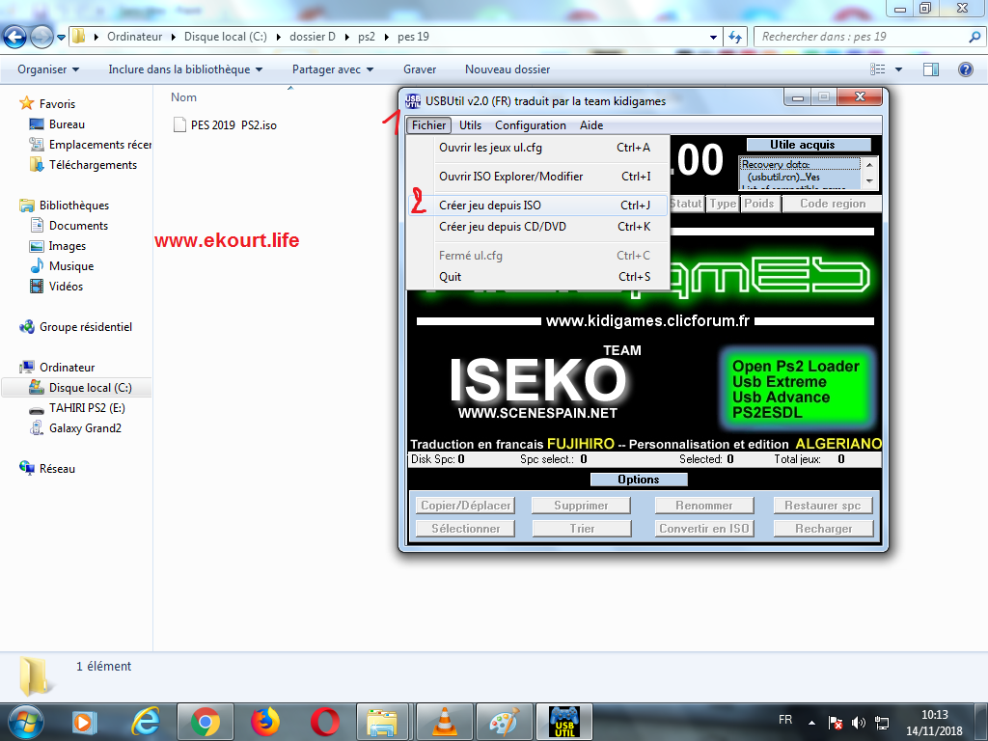Go forward in Explorer
Image resolution: width=988 pixels, height=741 pixels.
[42, 38]
